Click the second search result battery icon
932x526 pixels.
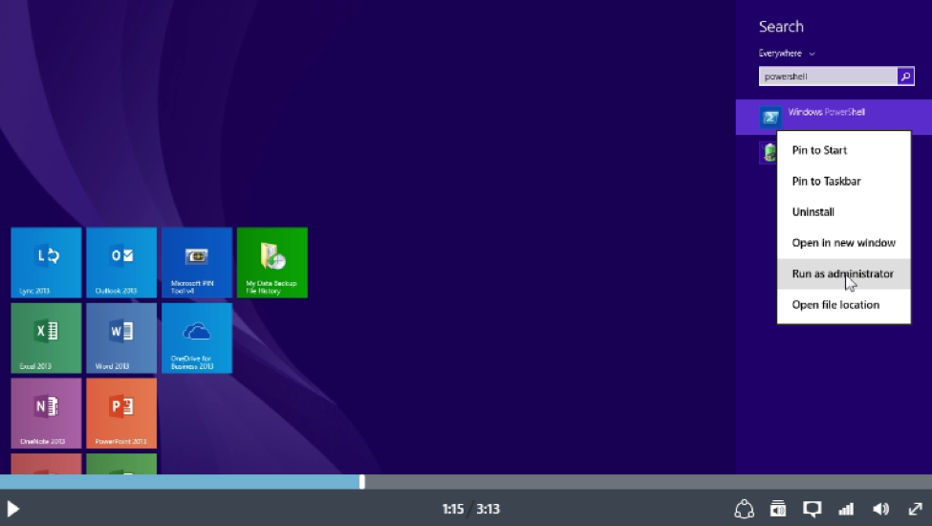point(769,152)
